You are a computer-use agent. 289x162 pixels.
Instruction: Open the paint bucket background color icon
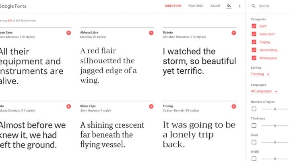click(229, 6)
